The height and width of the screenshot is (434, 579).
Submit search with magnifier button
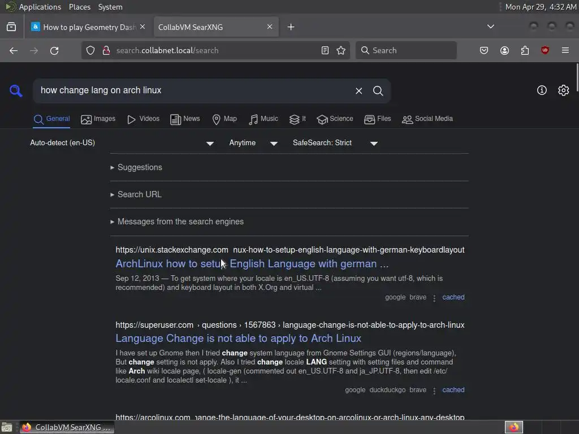tap(378, 91)
